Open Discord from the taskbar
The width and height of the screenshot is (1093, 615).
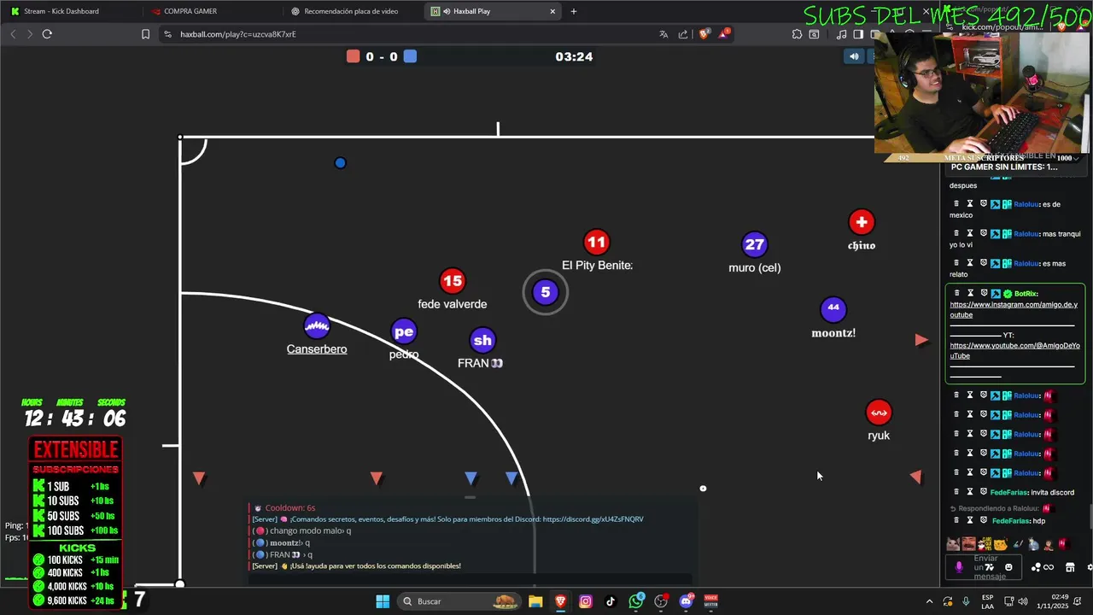[x=687, y=601]
